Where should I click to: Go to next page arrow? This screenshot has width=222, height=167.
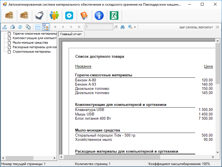71,27
